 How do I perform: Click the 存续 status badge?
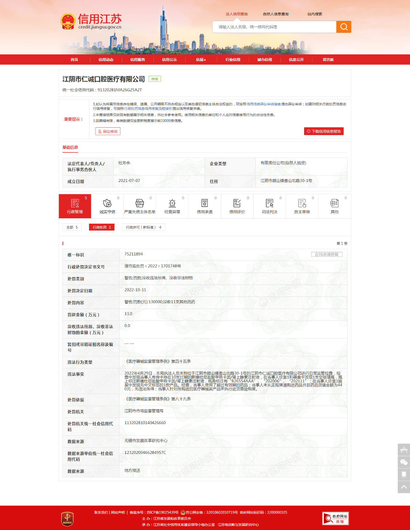click(x=155, y=79)
